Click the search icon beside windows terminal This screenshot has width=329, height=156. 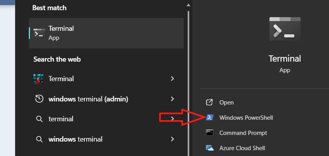coord(39,139)
